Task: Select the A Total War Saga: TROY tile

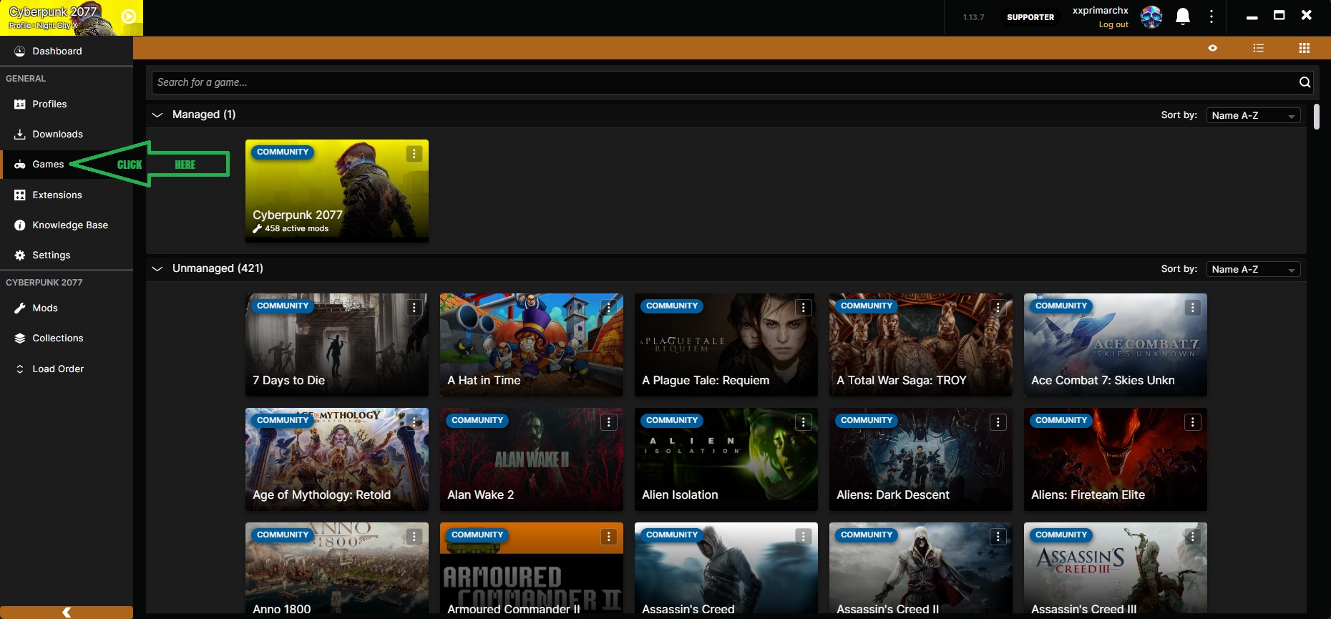Action: (x=921, y=345)
